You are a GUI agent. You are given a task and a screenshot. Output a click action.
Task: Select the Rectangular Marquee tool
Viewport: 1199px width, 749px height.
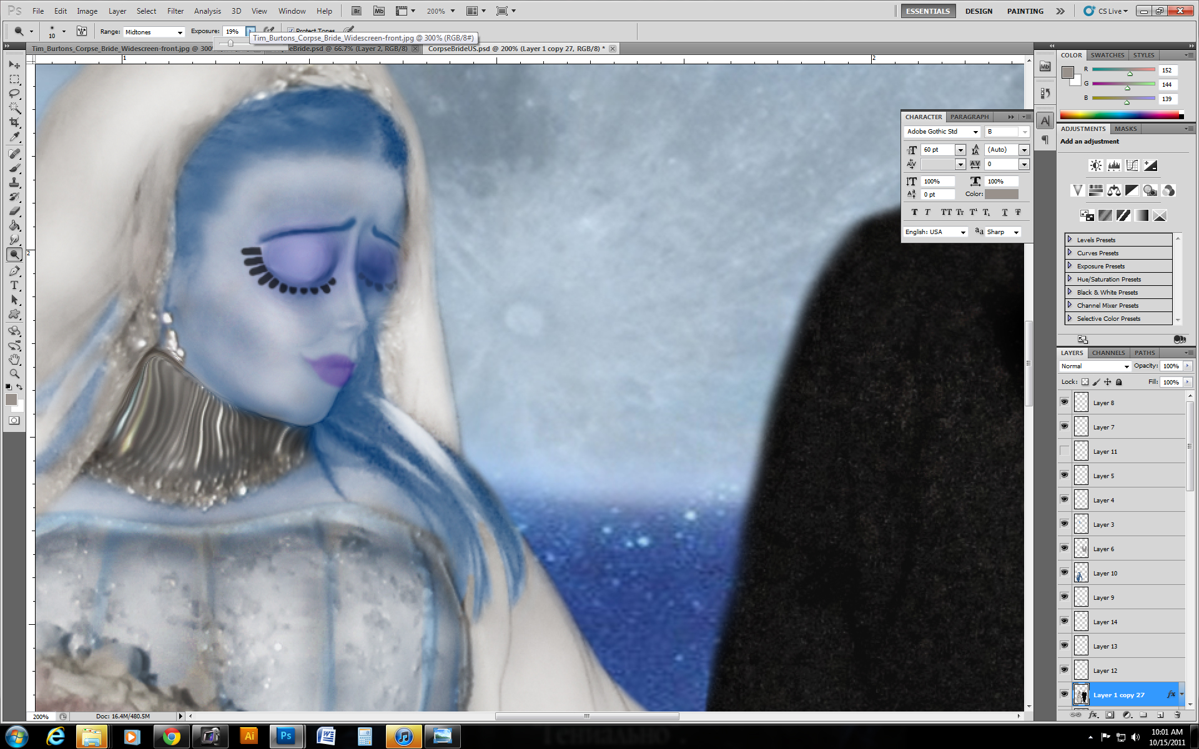[14, 79]
